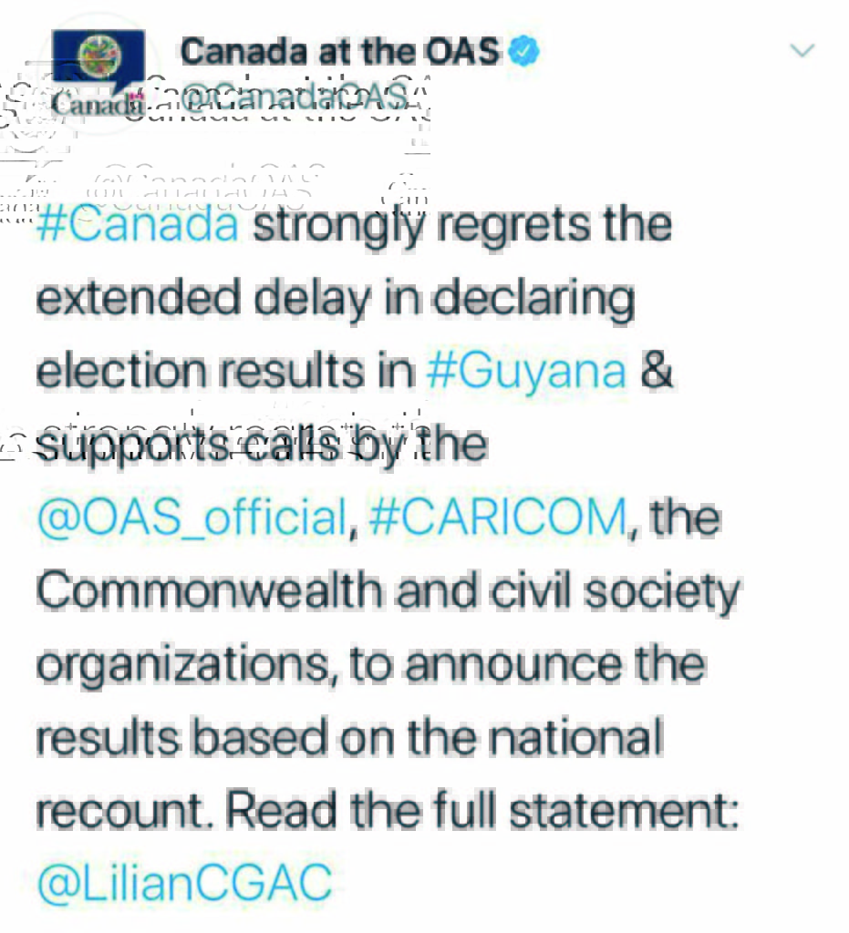The image size is (849, 933).
Task: Click the "results based on the national" line
Action: [347, 737]
